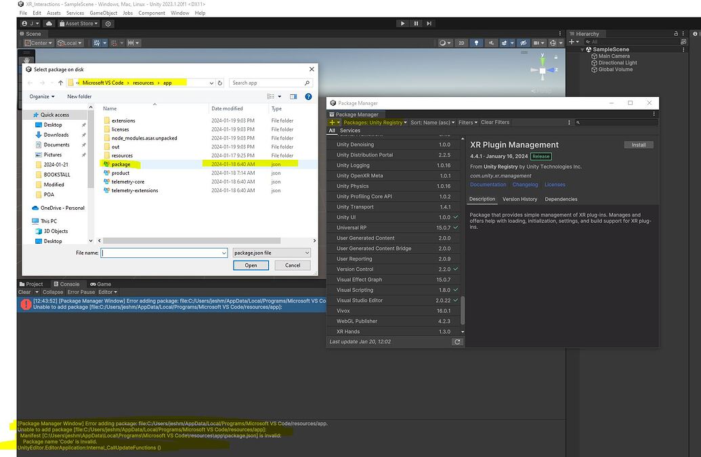Toggle 2D view in the Scene toolbar
Viewport: 701px width, 457px height.
[461, 43]
